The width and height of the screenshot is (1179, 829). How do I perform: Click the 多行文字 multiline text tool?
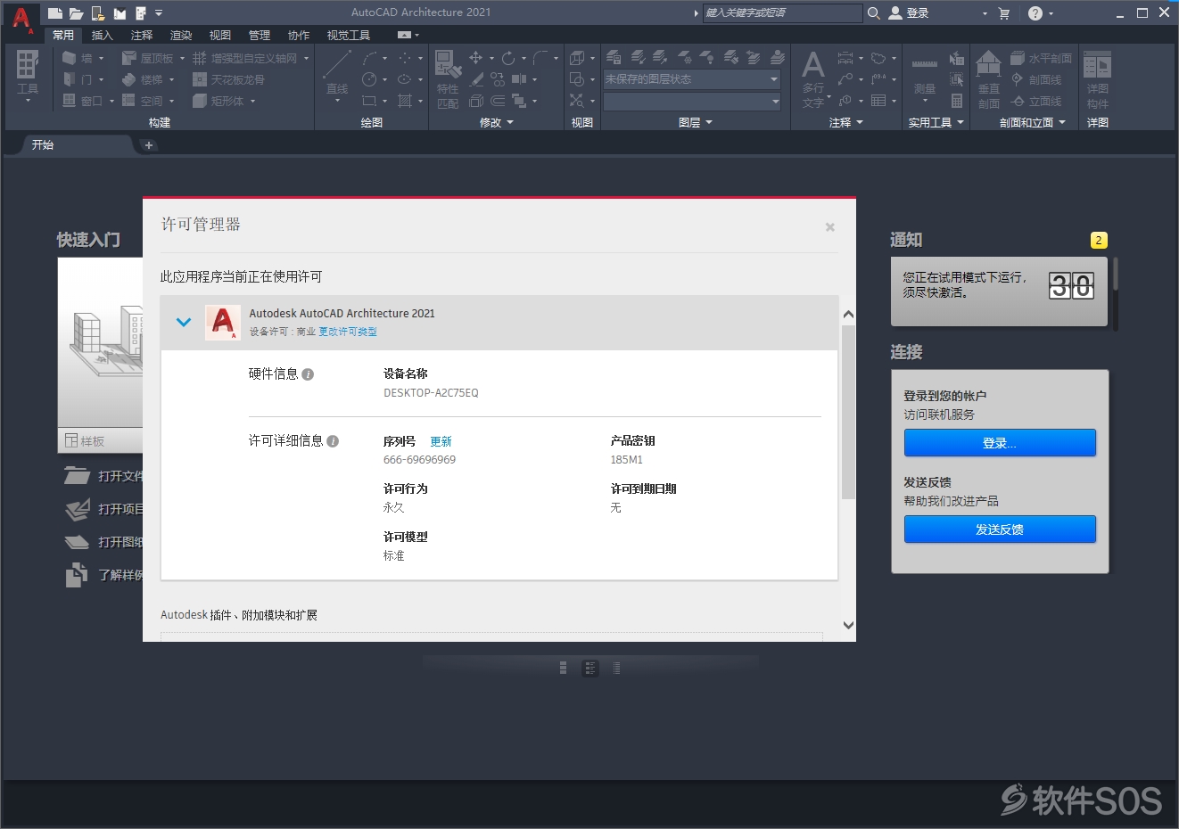(x=813, y=79)
